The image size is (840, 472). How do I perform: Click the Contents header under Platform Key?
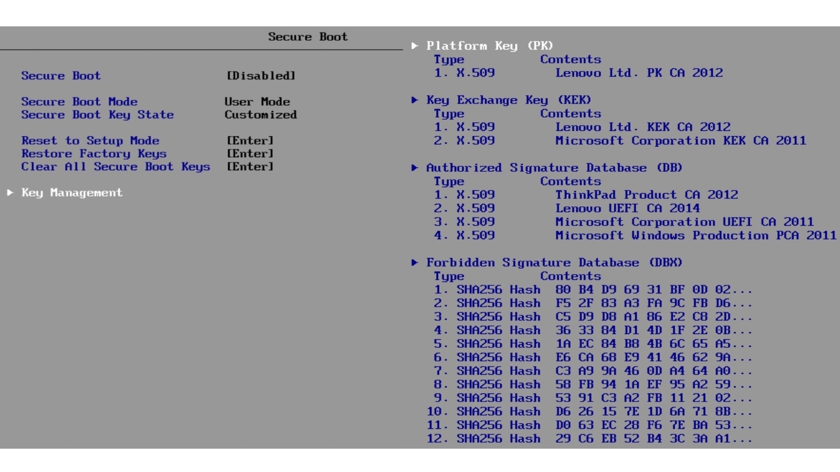(x=570, y=59)
